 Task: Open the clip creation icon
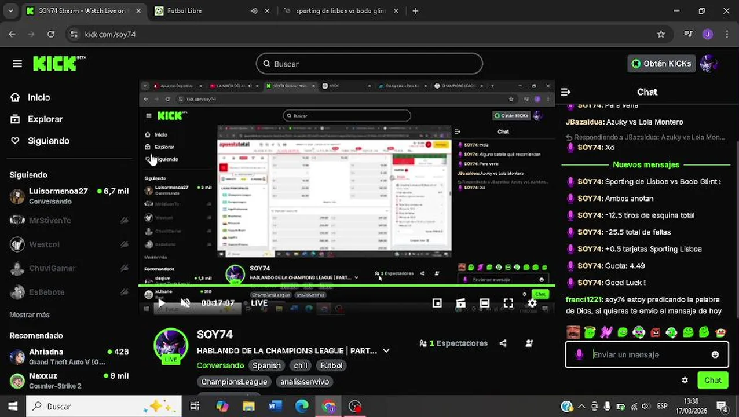461,303
